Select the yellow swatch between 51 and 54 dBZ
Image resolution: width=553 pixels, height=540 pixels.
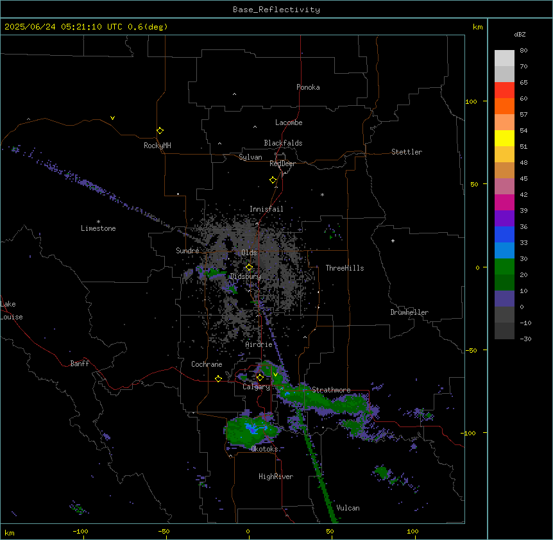pos(504,138)
